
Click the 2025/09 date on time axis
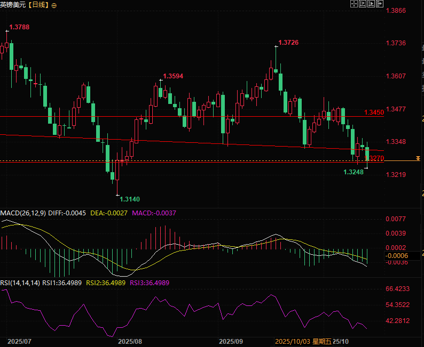(231, 341)
